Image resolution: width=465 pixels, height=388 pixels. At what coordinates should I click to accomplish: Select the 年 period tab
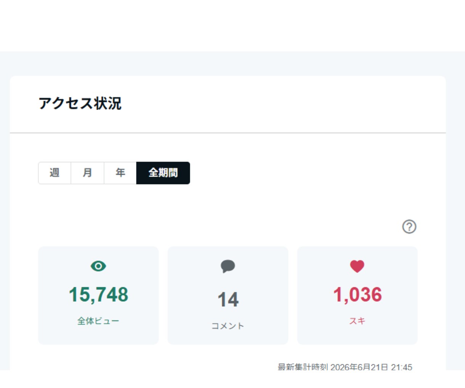[x=120, y=173]
